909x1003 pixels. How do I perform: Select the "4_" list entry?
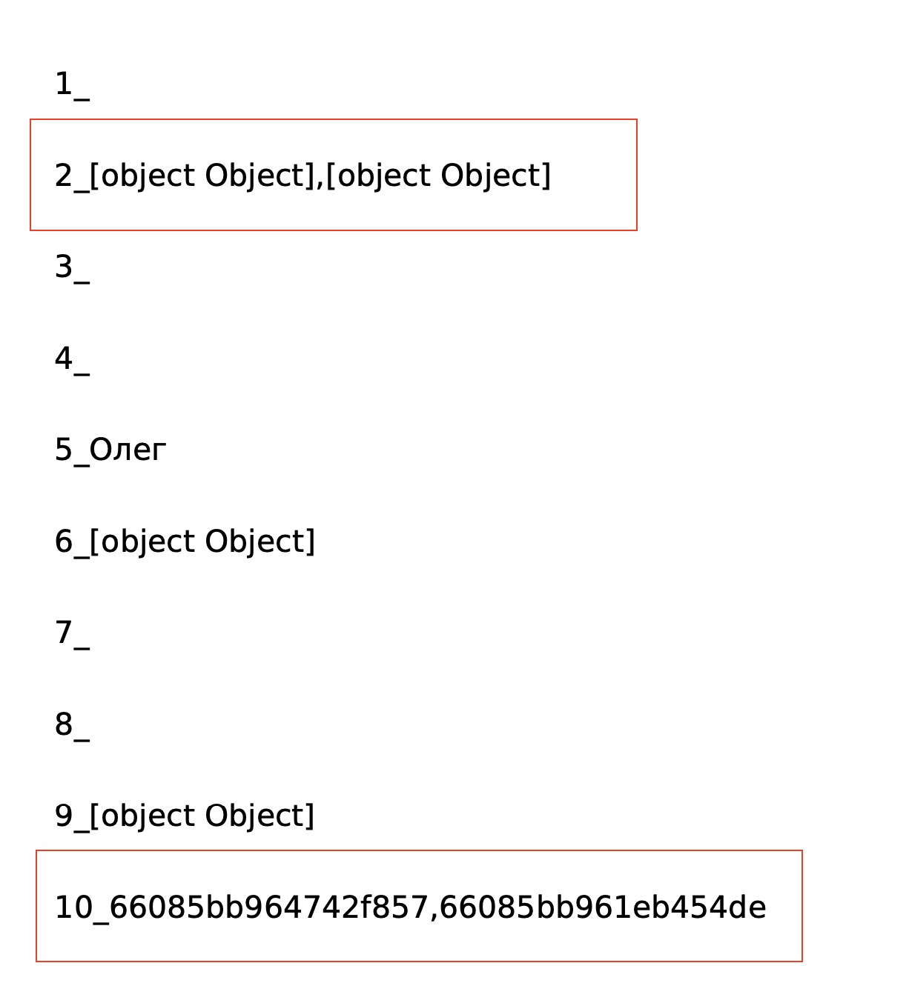pyautogui.click(x=72, y=359)
